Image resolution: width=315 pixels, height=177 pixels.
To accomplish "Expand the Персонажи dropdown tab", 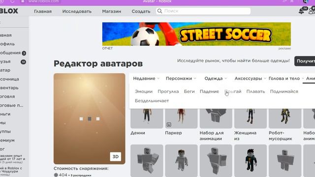I will click(181, 79).
